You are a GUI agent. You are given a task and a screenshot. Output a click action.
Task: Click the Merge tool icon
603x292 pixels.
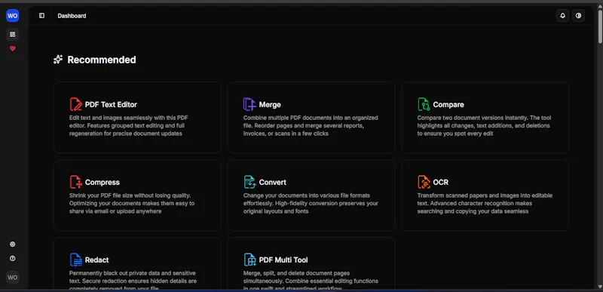(x=249, y=104)
